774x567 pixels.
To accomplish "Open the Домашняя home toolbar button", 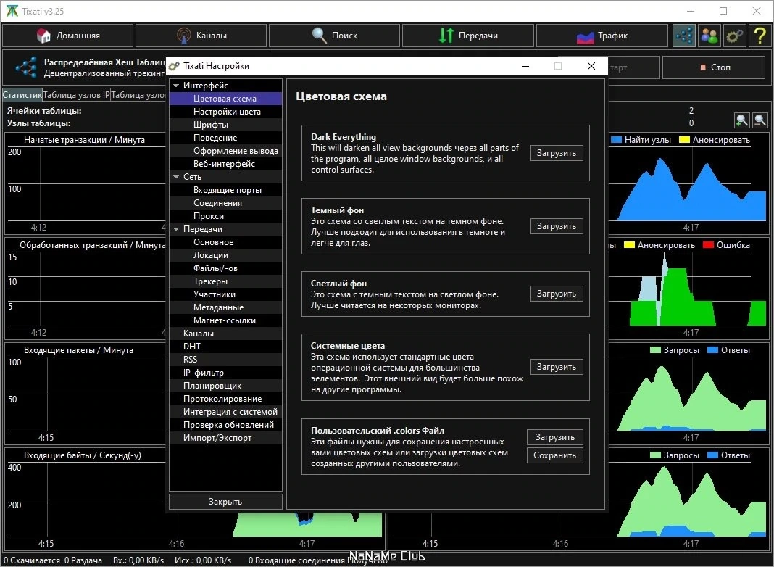I will pyautogui.click(x=67, y=36).
